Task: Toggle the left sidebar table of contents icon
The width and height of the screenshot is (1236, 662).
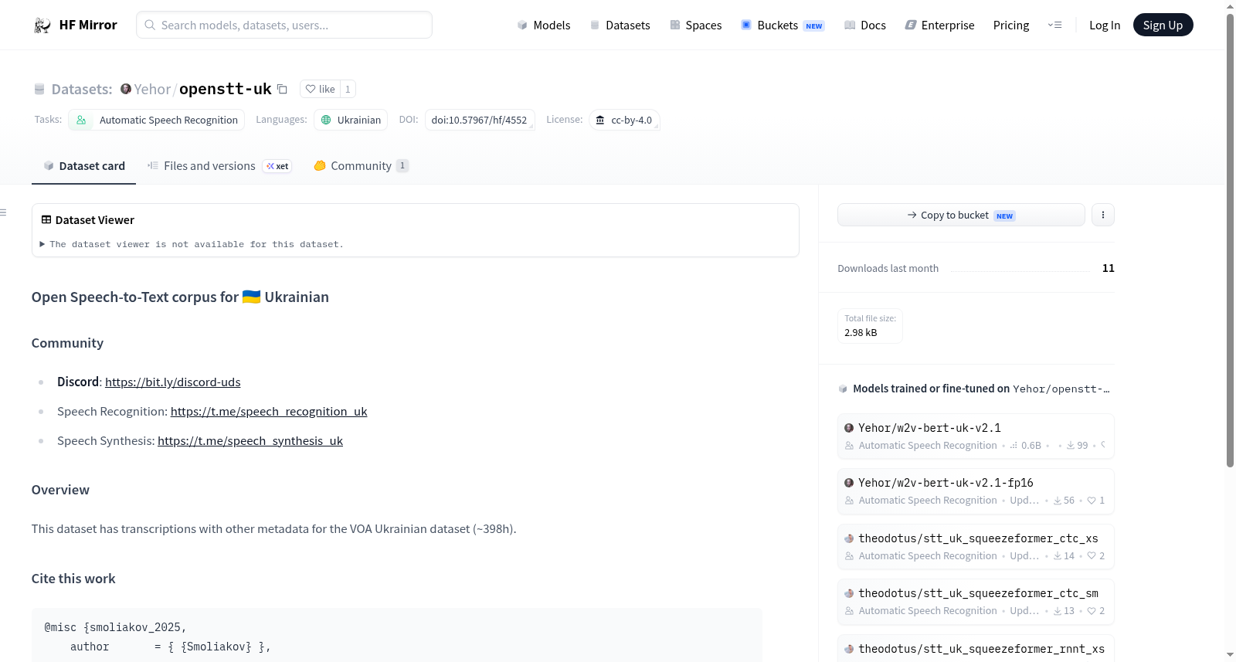Action: click(x=4, y=212)
